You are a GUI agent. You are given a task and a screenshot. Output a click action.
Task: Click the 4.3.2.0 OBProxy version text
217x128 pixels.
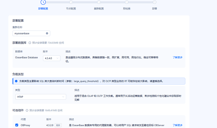(50, 125)
